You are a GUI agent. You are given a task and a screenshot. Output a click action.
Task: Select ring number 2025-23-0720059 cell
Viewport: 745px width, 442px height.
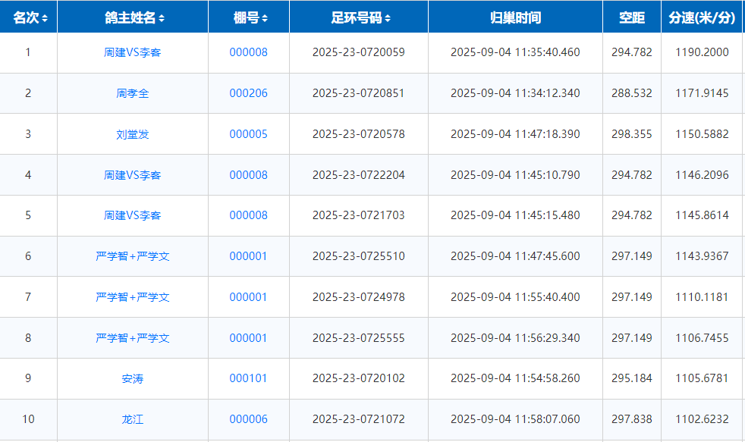pyautogui.click(x=358, y=52)
